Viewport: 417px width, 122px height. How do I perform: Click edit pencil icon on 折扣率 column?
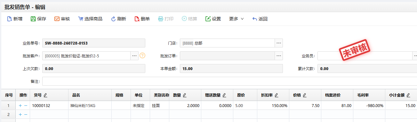(276, 95)
